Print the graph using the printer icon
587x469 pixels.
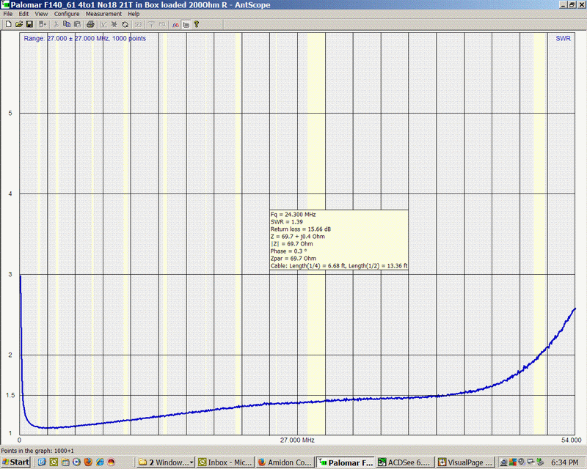click(90, 25)
